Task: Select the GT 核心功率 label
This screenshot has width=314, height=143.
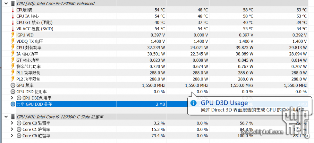Action: pos(28,60)
